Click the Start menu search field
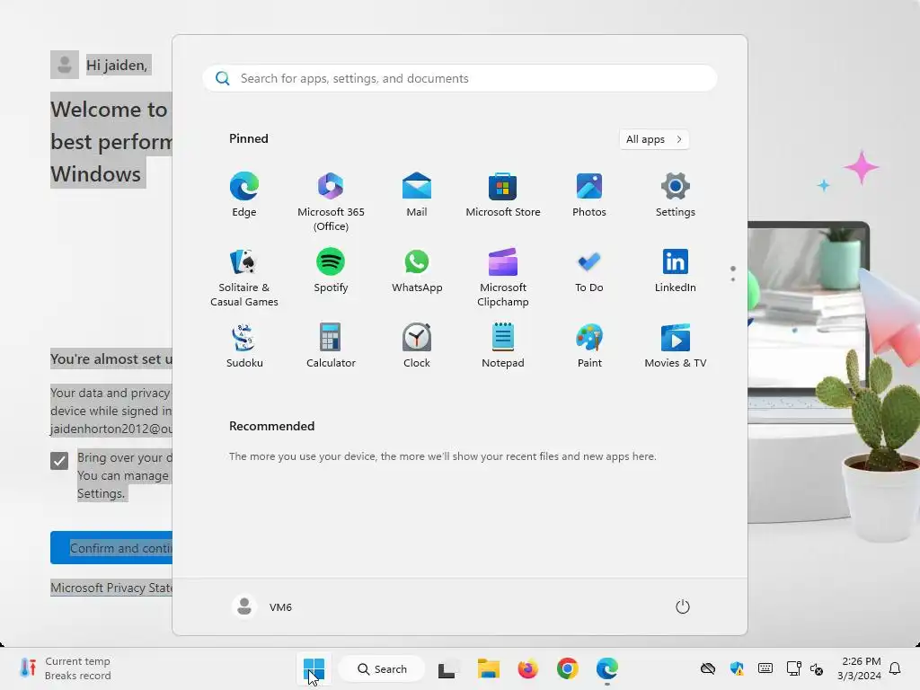Screen dimensions: 920x690 pos(460,79)
